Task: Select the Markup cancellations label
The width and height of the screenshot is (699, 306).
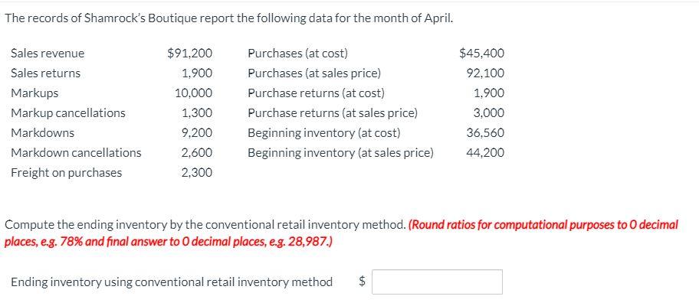Action: (68, 113)
